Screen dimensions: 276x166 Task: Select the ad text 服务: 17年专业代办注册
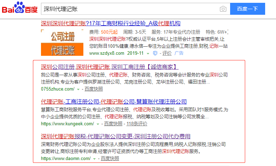176,32
